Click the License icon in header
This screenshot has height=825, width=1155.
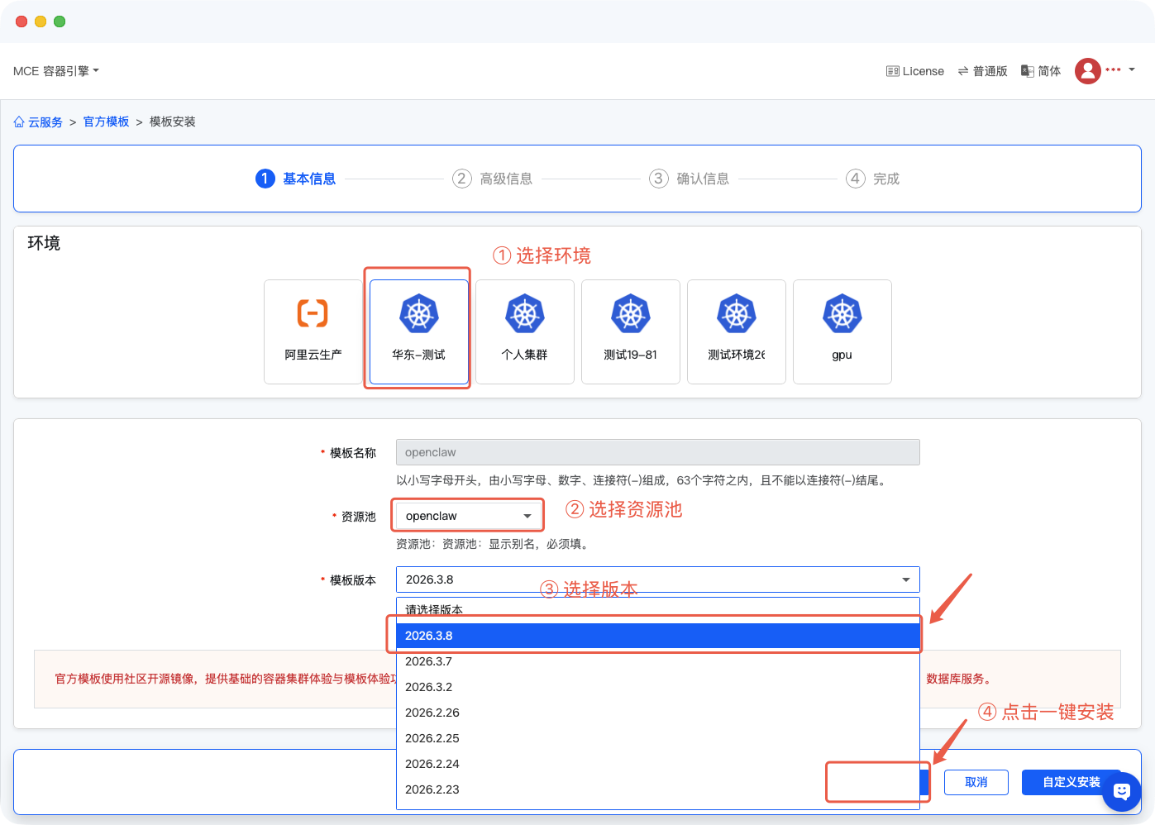tap(893, 71)
